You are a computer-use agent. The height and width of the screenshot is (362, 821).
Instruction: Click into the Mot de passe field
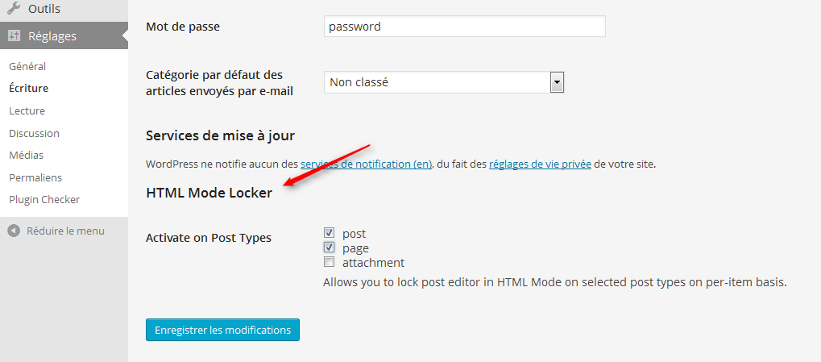465,26
